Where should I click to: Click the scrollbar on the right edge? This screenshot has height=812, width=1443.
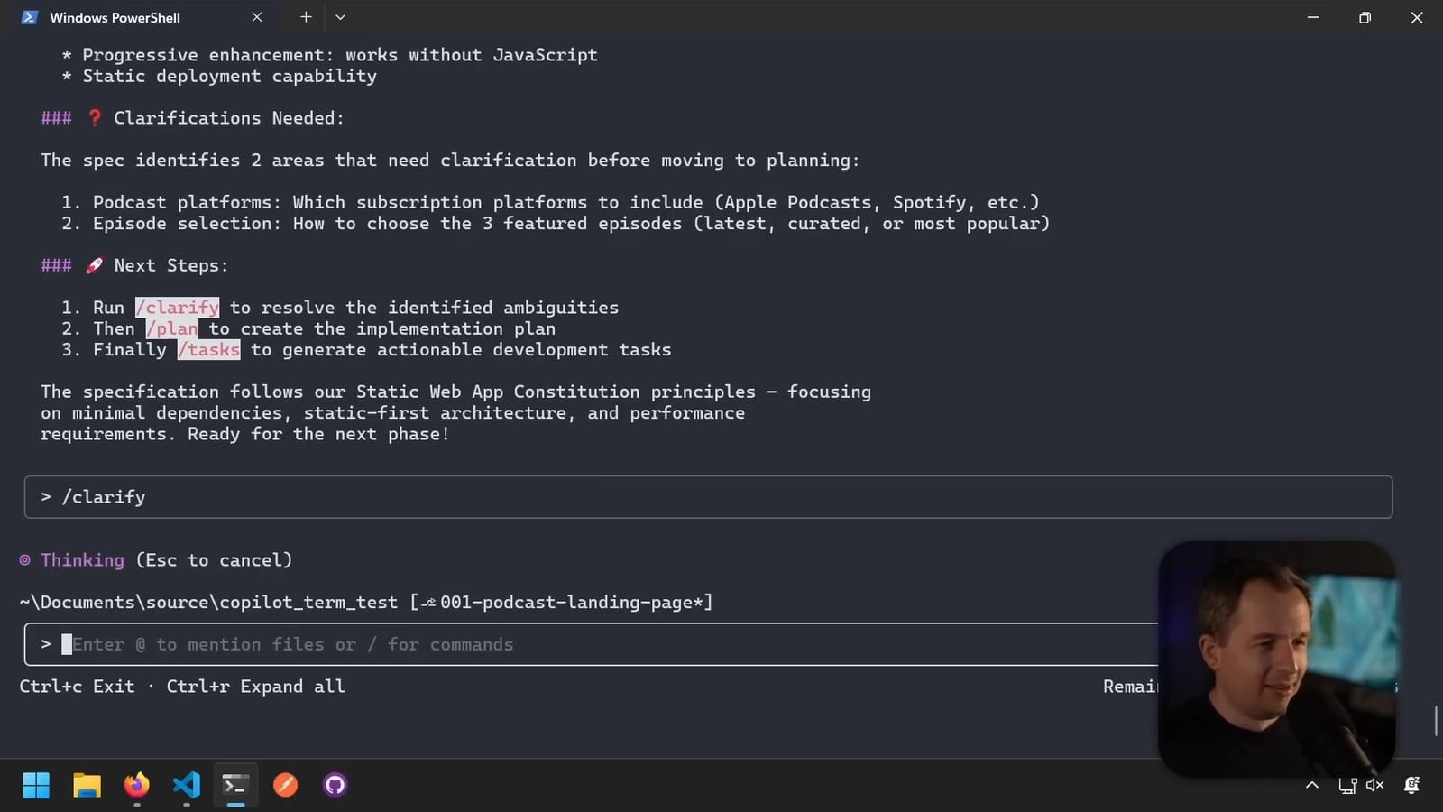pos(1437,722)
